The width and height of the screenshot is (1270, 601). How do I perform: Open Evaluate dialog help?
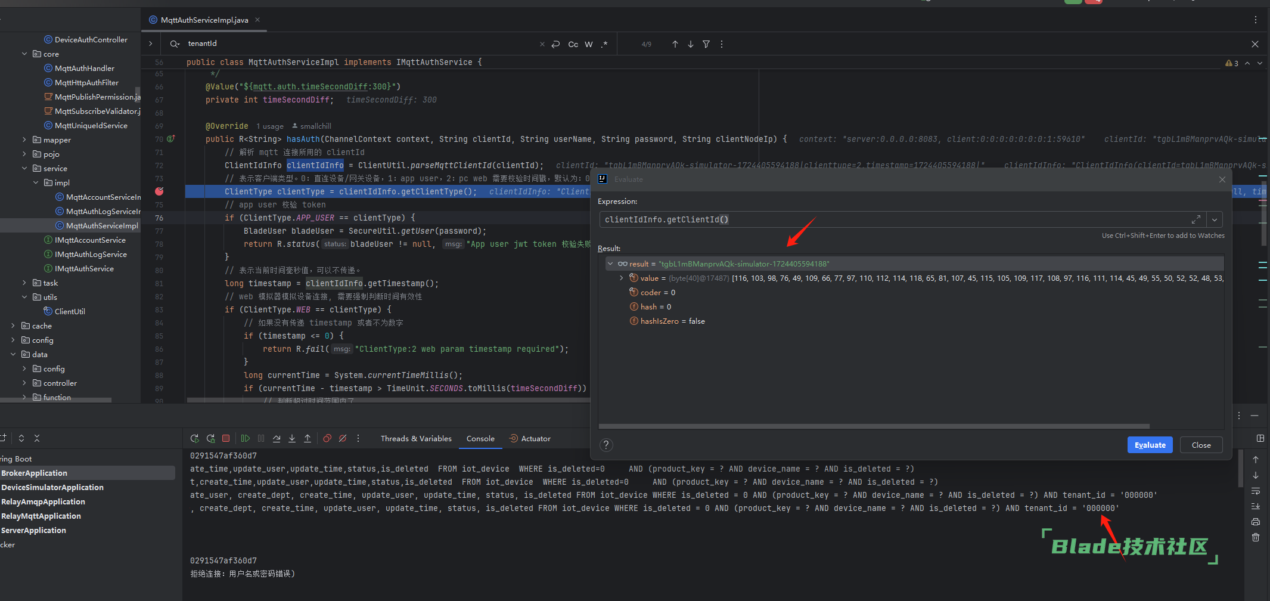point(606,445)
